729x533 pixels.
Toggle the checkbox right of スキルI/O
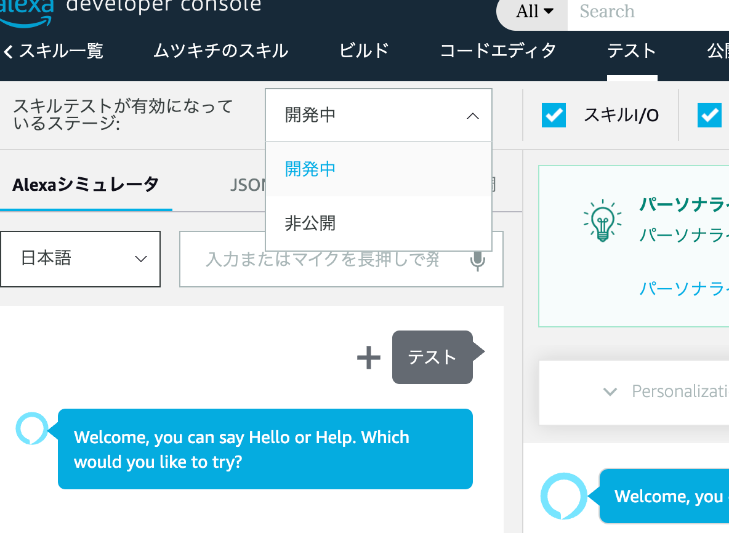coord(709,115)
